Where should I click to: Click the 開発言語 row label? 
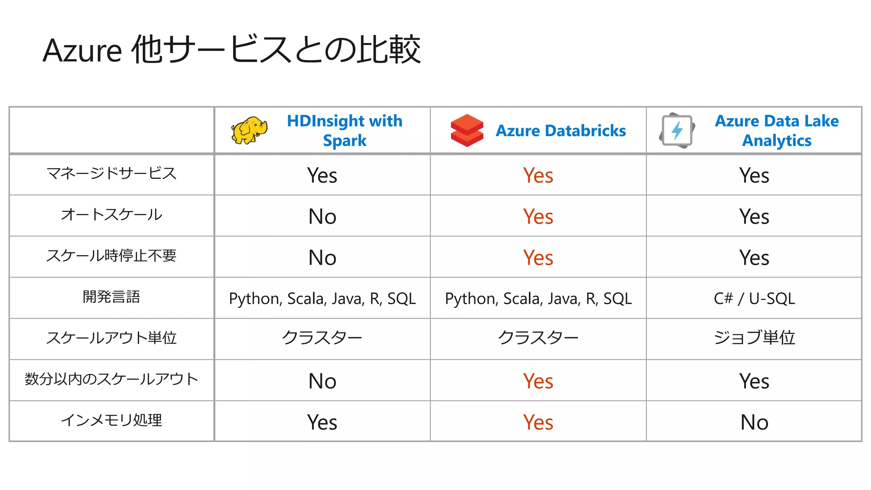coord(111,296)
